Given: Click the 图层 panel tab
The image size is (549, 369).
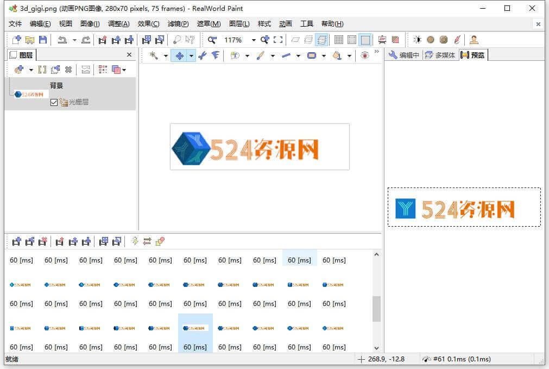Looking at the screenshot, I should pyautogui.click(x=21, y=55).
